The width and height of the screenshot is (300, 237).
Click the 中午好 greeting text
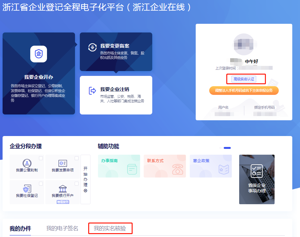click(x=252, y=61)
